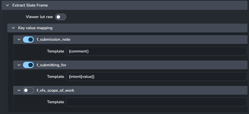Click the Viewer lut raw label

tap(39, 17)
